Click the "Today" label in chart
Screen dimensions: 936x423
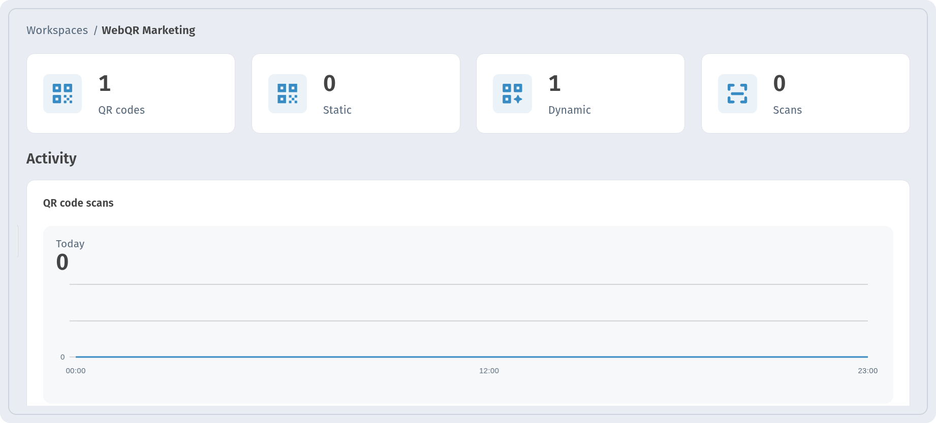point(70,244)
